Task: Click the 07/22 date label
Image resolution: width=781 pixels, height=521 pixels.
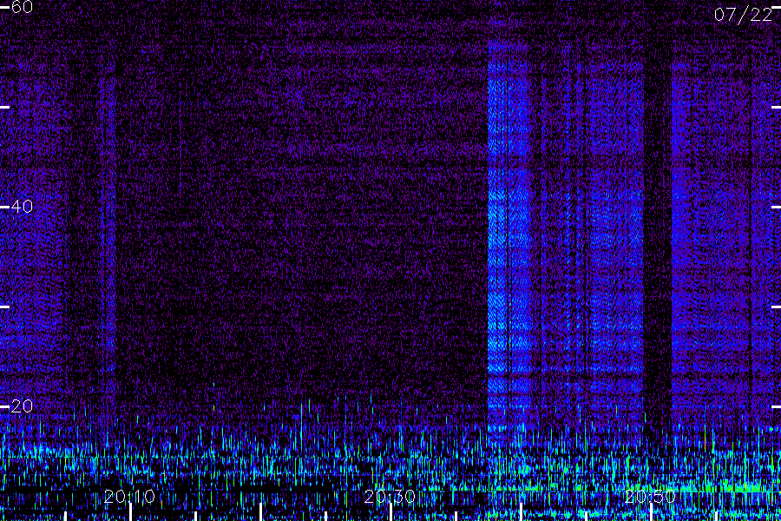Action: click(743, 15)
